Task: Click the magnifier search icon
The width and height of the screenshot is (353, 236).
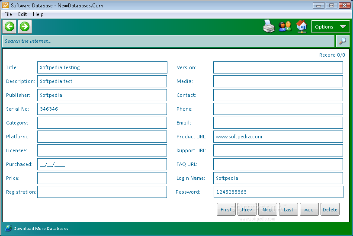Action: coord(343,41)
